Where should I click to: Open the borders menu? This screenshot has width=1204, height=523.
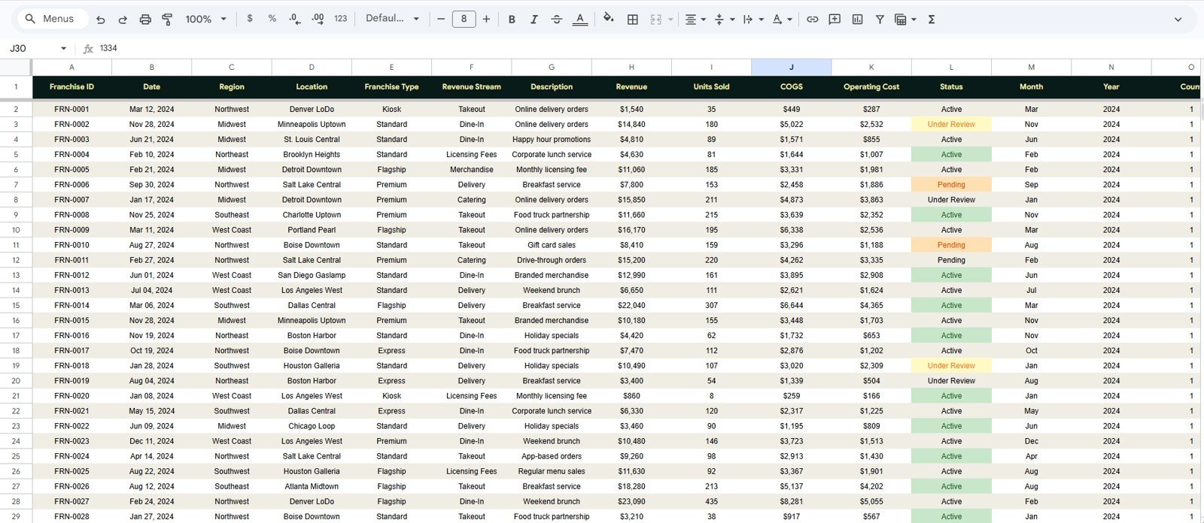[633, 20]
